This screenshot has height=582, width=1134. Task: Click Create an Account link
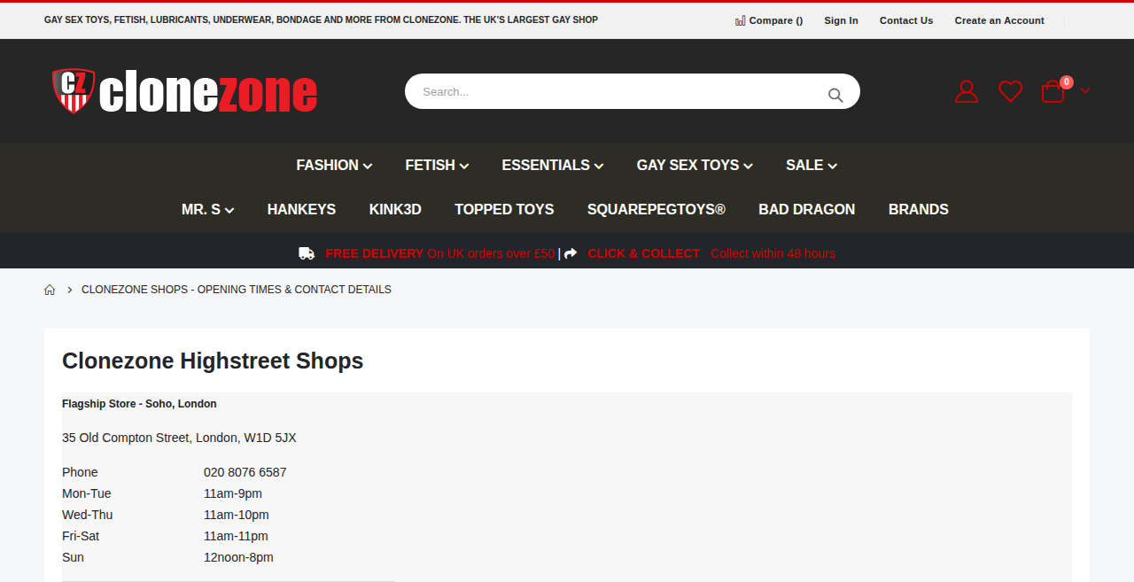click(x=999, y=20)
